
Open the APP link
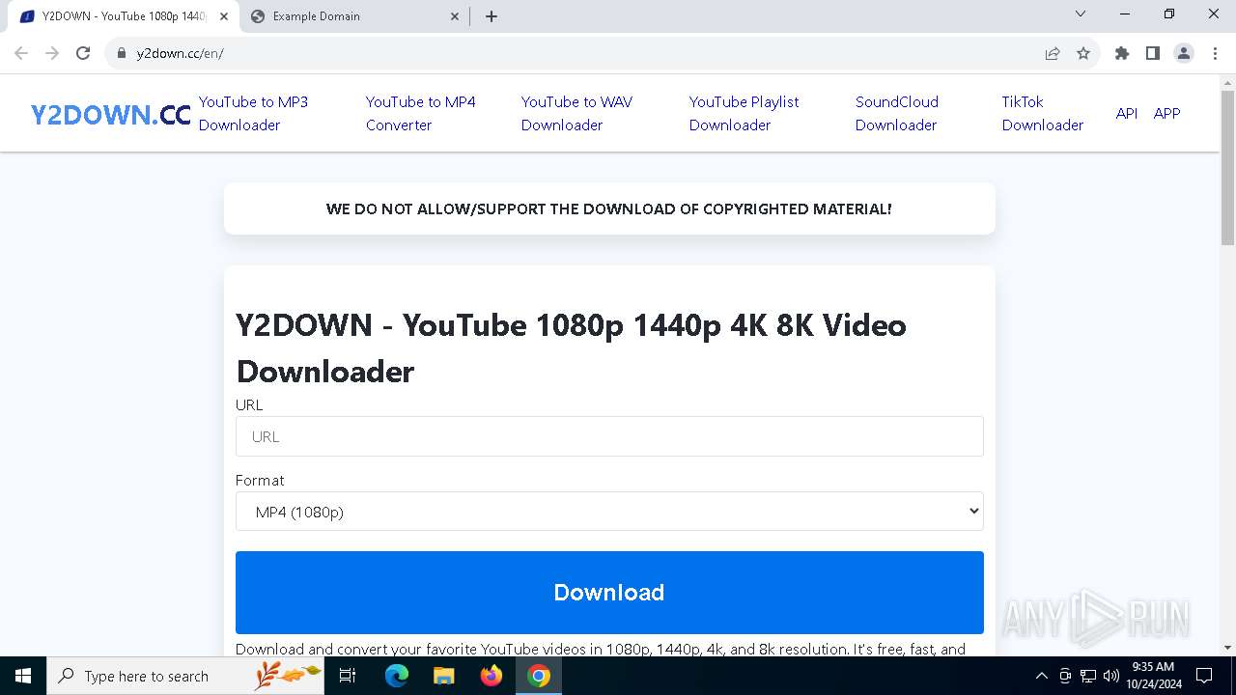(1167, 113)
